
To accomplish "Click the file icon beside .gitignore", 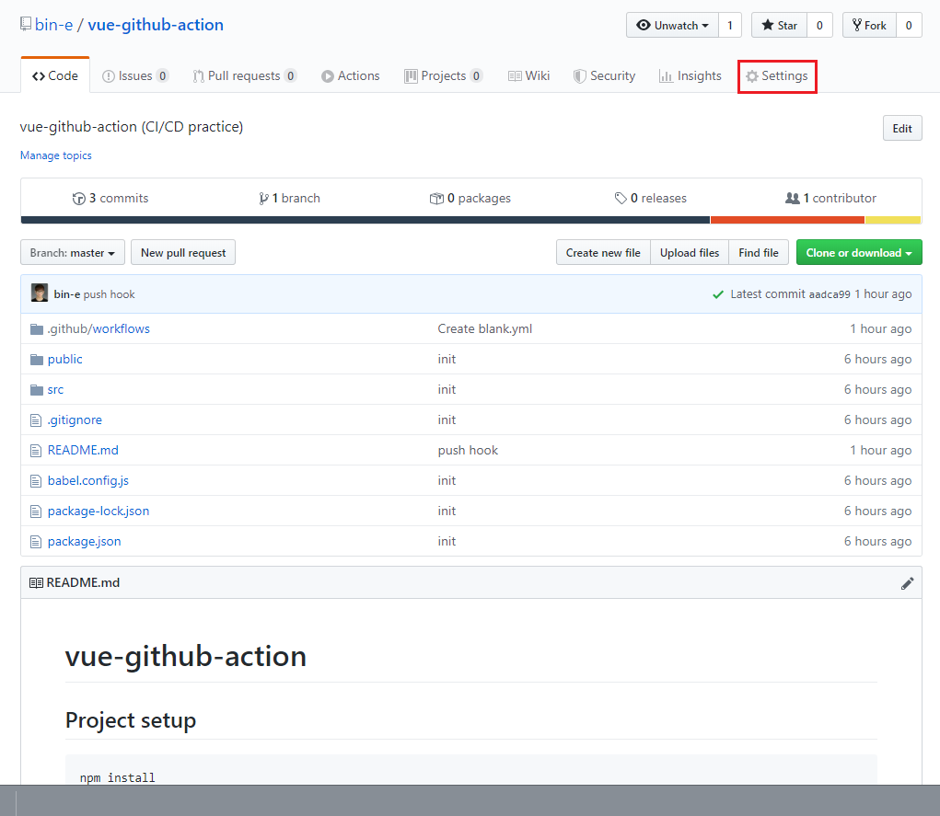I will click(36, 420).
